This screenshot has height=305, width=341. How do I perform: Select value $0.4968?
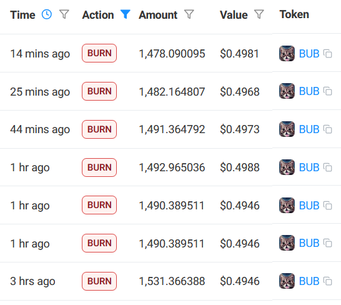(x=240, y=92)
